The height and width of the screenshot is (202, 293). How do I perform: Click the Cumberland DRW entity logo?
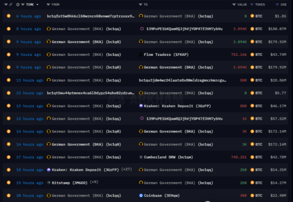[141, 157]
